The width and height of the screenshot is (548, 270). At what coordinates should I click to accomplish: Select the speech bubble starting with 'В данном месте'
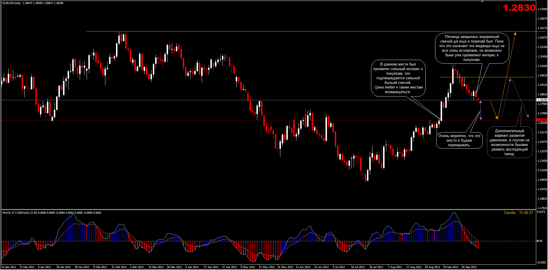coord(398,78)
